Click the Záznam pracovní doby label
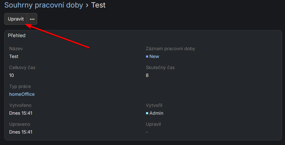The image size is (285, 145). (170, 49)
